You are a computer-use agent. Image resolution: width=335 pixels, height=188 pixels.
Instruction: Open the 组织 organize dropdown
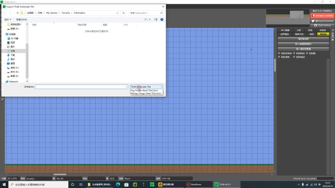[x=8, y=19]
